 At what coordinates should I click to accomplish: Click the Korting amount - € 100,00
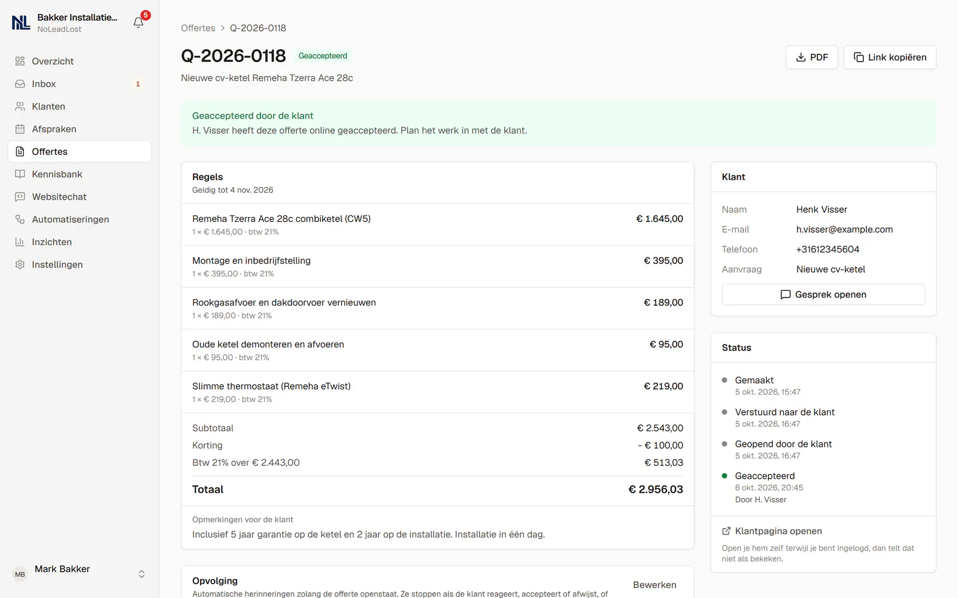[660, 446]
